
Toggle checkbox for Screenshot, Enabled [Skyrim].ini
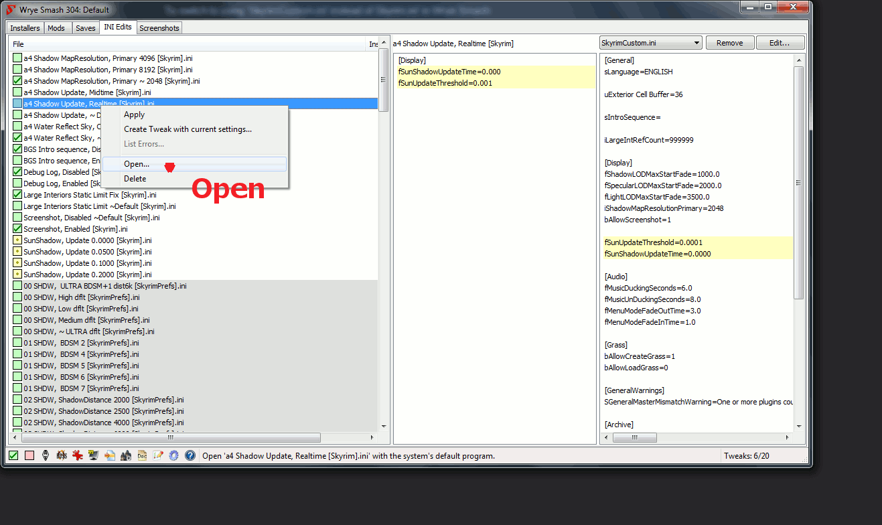[x=17, y=229]
